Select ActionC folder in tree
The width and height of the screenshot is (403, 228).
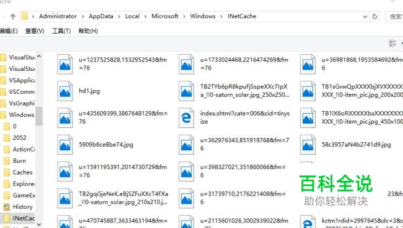[x=19, y=150]
